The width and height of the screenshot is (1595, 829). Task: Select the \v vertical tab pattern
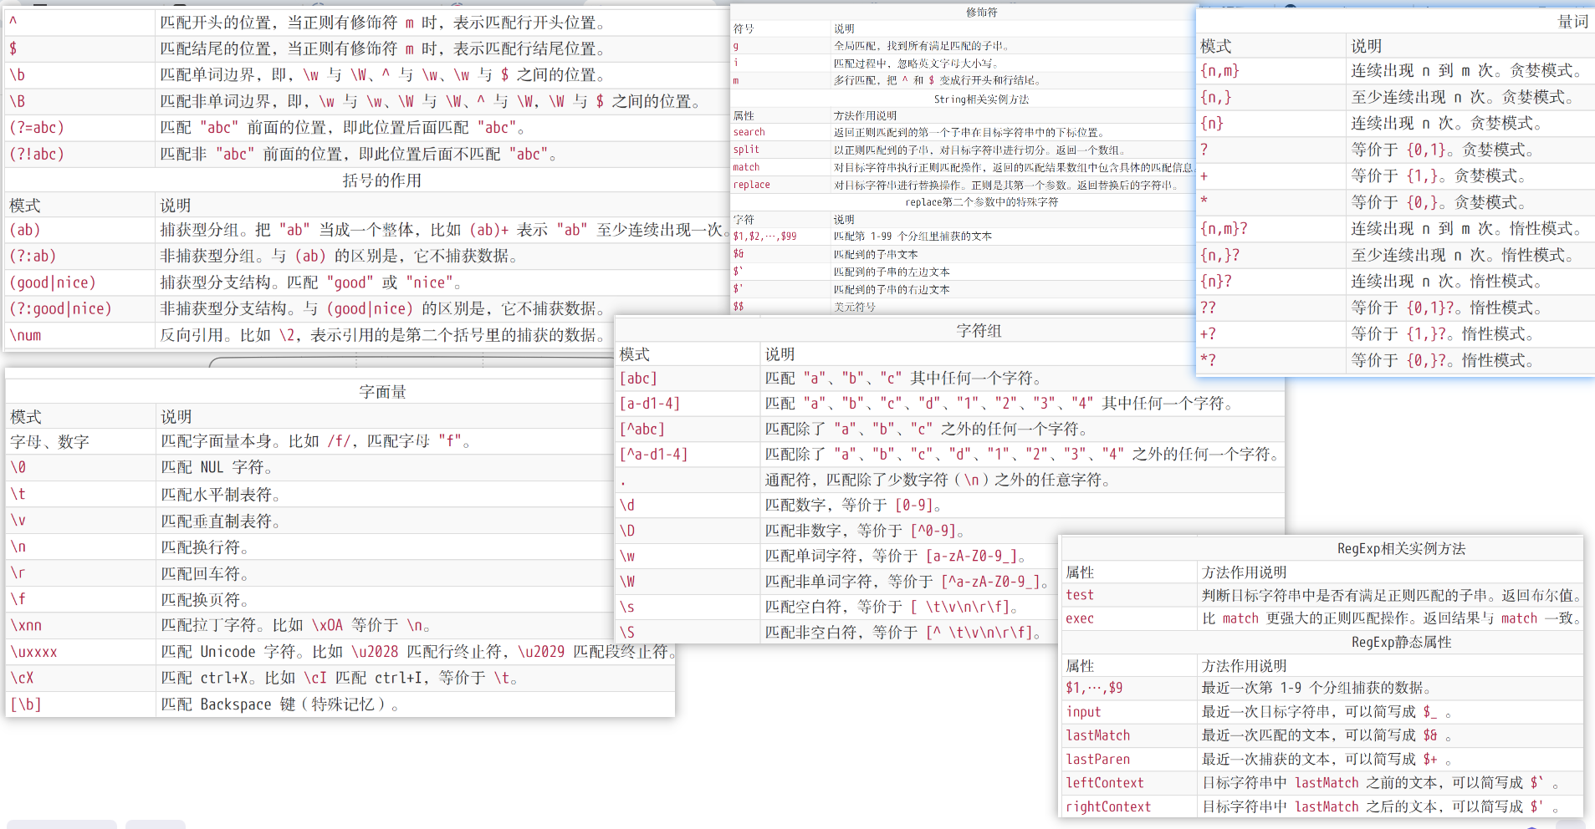(18, 521)
